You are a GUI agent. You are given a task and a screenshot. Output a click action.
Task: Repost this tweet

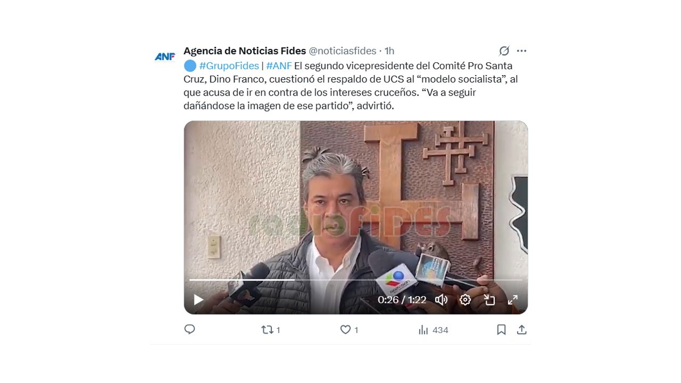(x=271, y=330)
